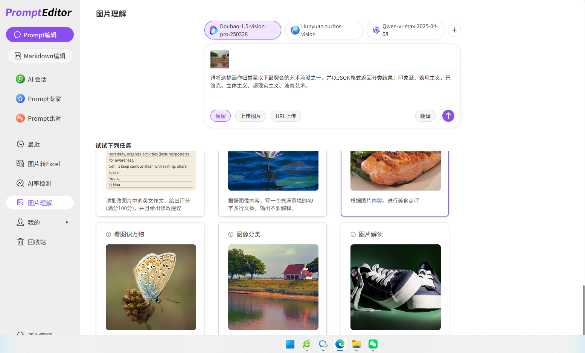Click the URL上传 button
585x353 pixels.
coord(286,116)
